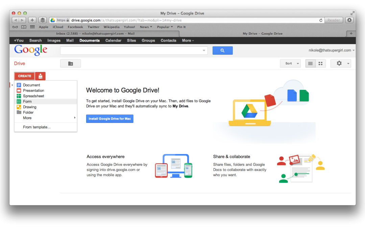Viewport: 365px width, 228px height.
Task: Open Top Sites grid icon
Action: [x=32, y=27]
